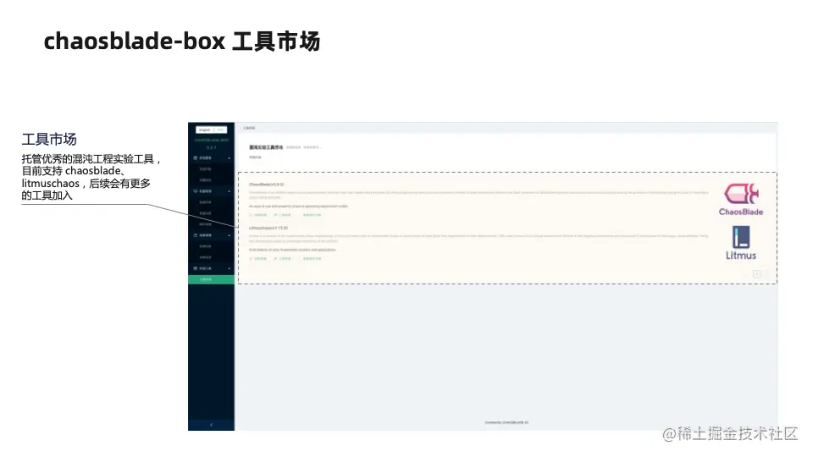Click the 'Created by CHAOSBLADE-IO' footer text
Viewport: 813px width, 457px height.
click(506, 423)
